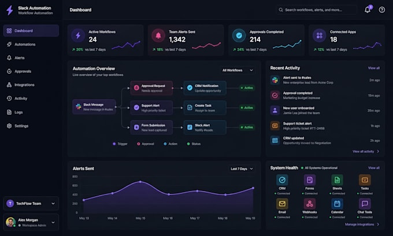Click the Team Alerts Sent bell icon
393x236 pixels.
pyautogui.click(x=158, y=36)
